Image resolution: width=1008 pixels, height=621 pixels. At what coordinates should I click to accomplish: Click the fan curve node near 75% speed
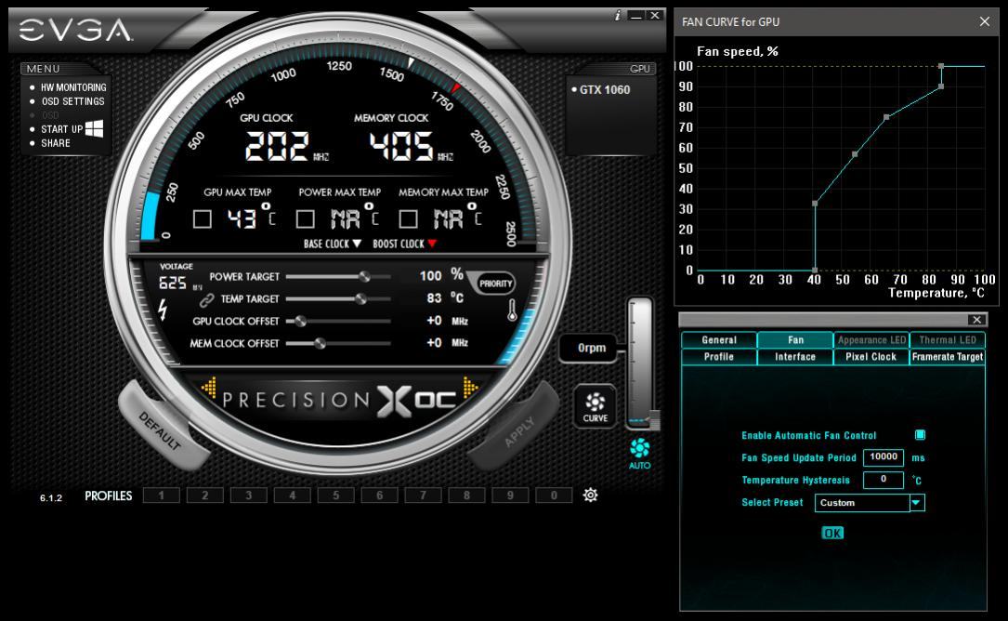(886, 117)
